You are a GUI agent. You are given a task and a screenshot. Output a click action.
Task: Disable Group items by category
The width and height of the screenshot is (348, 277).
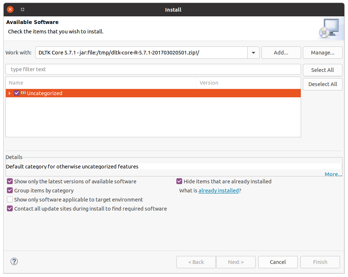click(9, 190)
